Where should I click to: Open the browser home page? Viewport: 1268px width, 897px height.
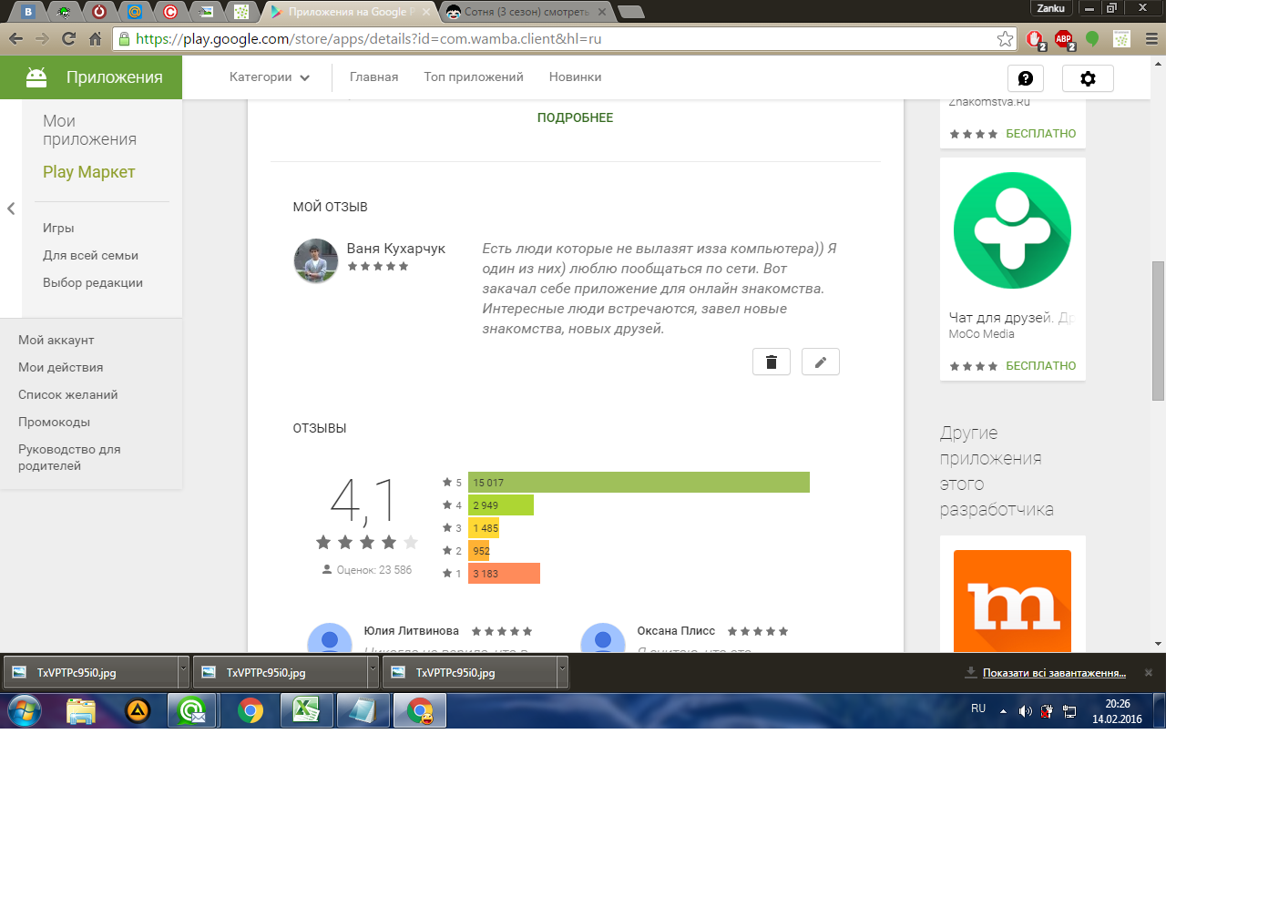(x=95, y=38)
